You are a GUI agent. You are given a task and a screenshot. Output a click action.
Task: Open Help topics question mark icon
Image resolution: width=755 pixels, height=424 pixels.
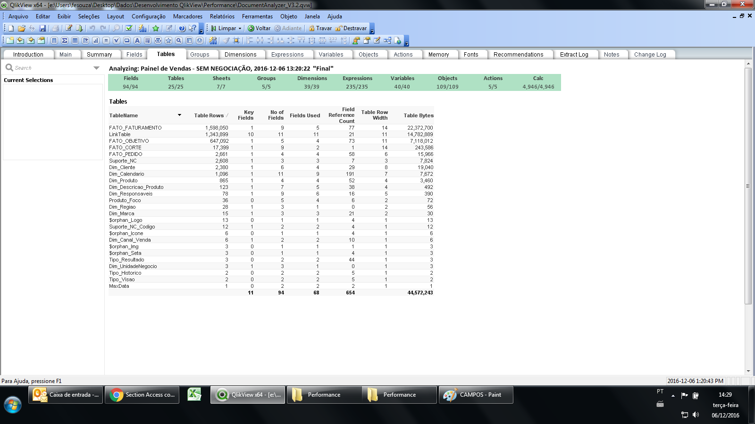coord(182,28)
